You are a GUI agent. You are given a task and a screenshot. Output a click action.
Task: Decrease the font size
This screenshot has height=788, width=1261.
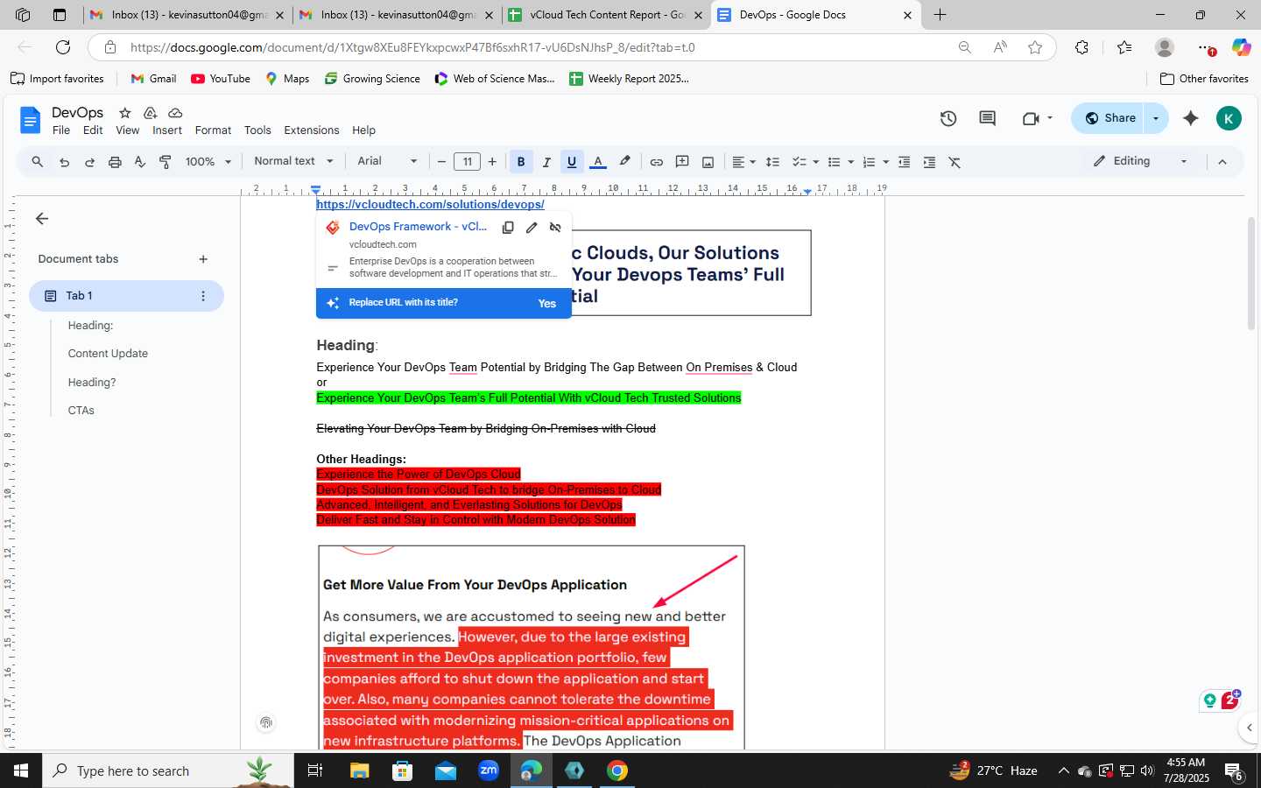[441, 162]
